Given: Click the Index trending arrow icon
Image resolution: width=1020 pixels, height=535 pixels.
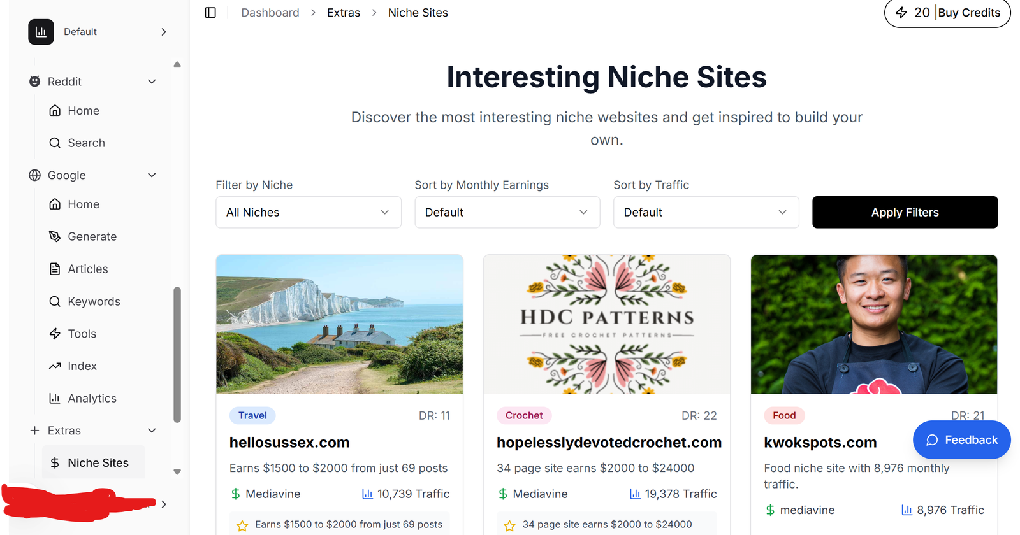Looking at the screenshot, I should 55,366.
